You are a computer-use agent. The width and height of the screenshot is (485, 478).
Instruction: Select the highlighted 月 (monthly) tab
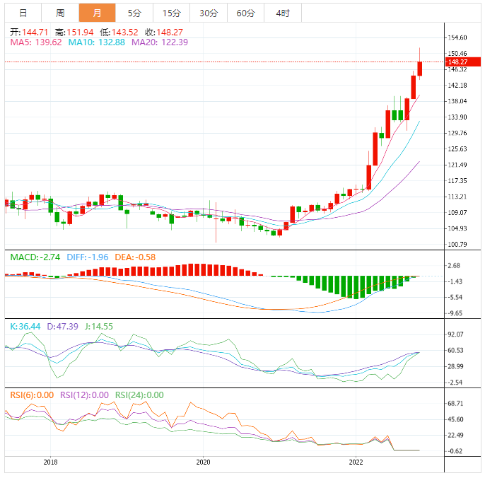click(97, 13)
